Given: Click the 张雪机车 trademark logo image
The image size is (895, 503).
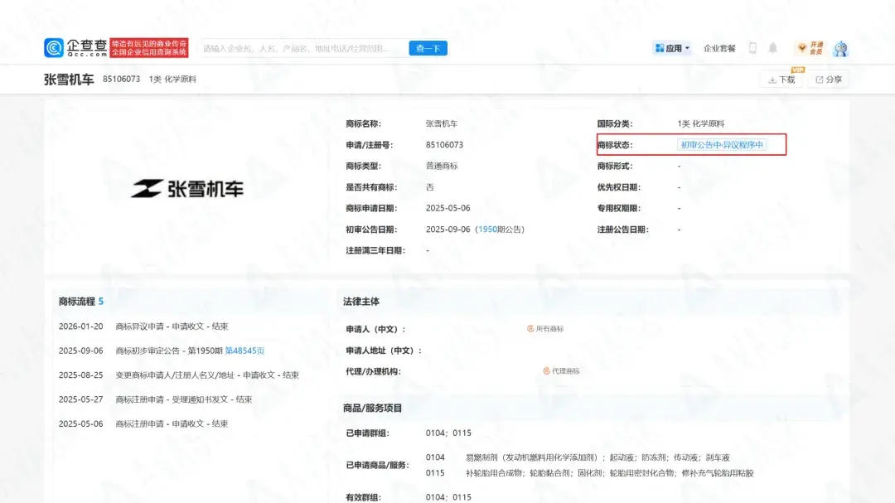Looking at the screenshot, I should (x=187, y=188).
